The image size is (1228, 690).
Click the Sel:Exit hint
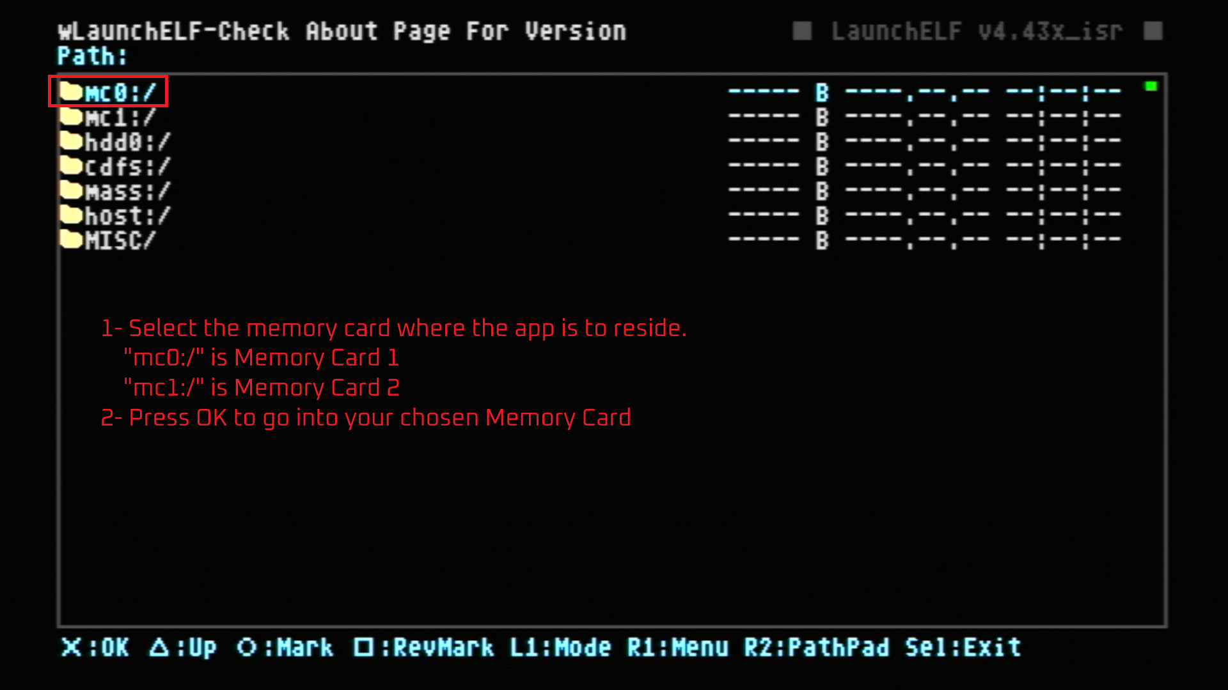(x=963, y=648)
